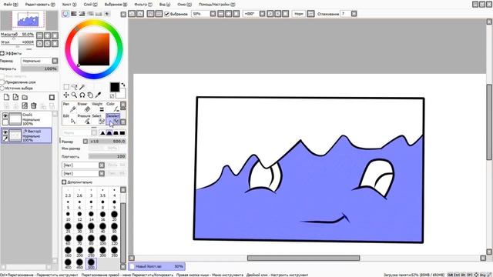Choose brush size 10 preset

tap(68, 216)
